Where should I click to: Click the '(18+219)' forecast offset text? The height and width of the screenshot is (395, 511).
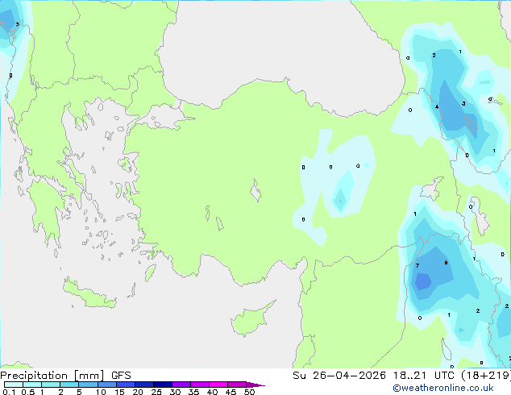(x=486, y=376)
